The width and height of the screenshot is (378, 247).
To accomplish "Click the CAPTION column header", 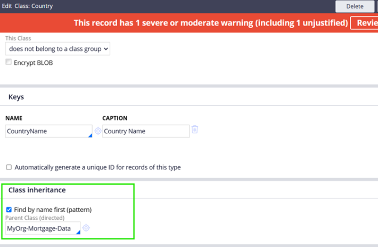I will pyautogui.click(x=114, y=118).
